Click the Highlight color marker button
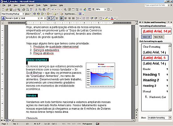 [x=106, y=18]
